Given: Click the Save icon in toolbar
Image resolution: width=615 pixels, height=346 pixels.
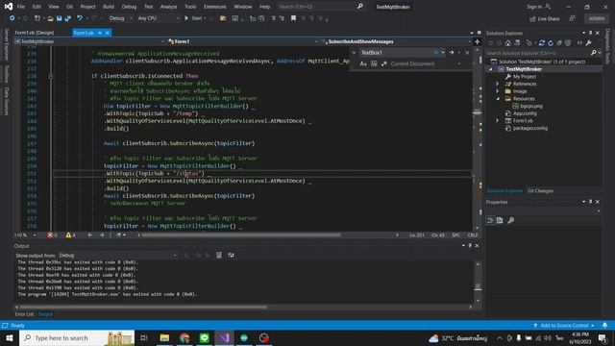Looking at the screenshot, I should coord(59,18).
